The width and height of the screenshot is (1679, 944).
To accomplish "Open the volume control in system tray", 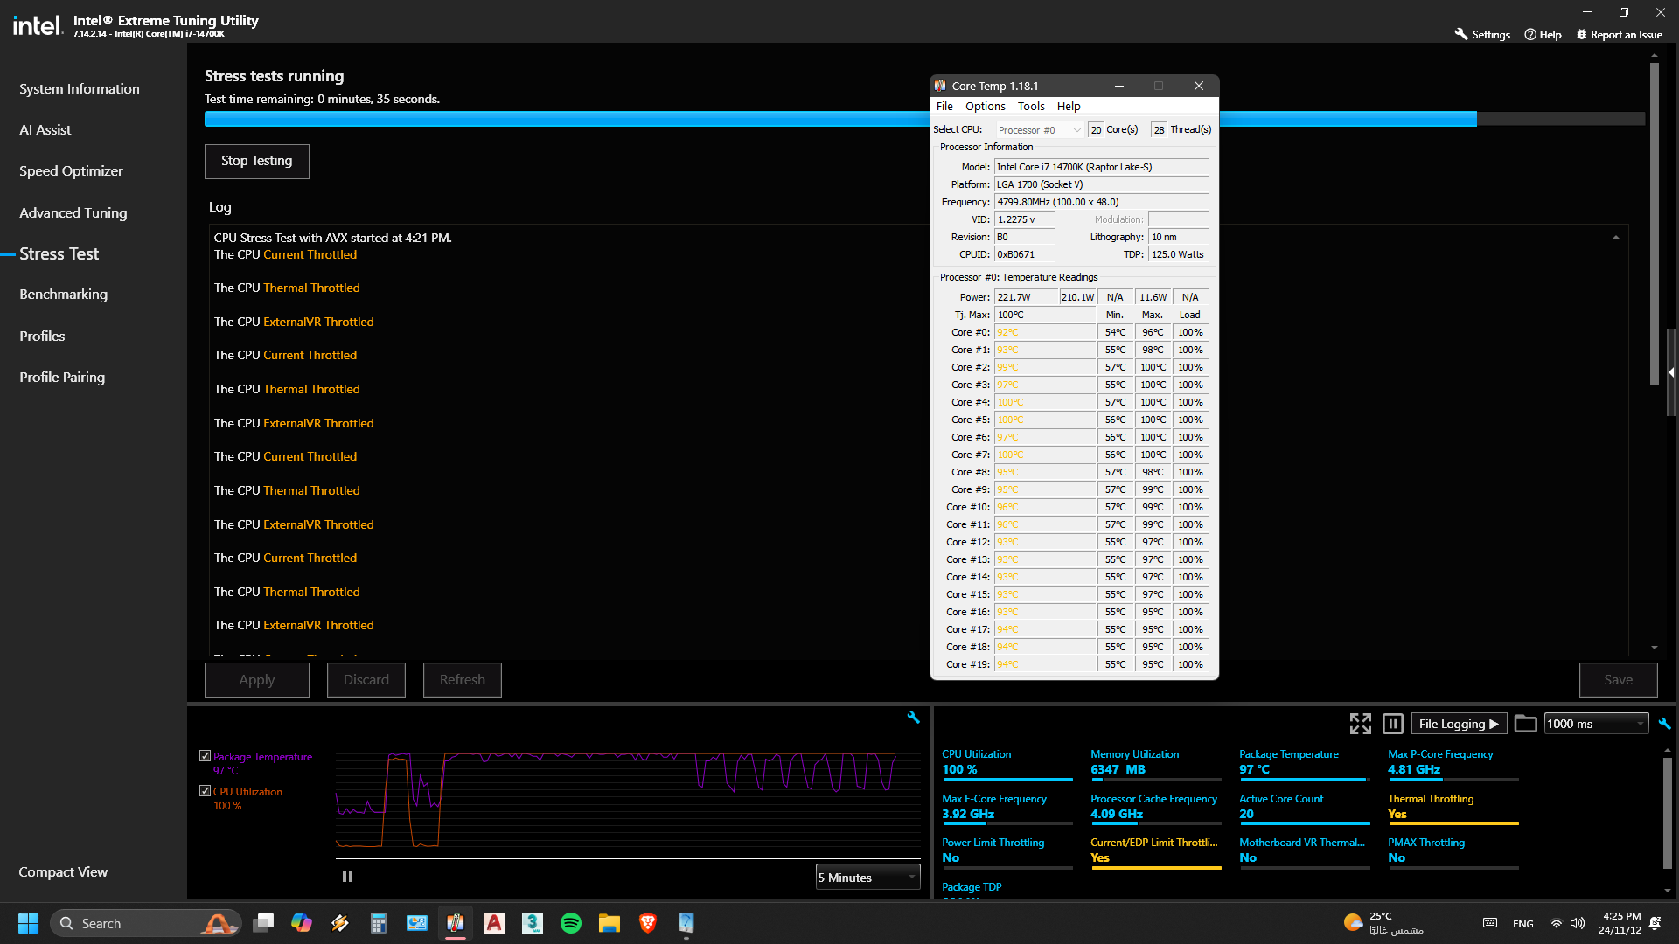I will pyautogui.click(x=1578, y=923).
